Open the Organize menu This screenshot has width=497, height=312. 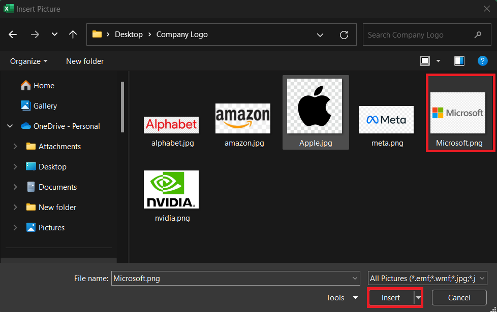coord(28,61)
